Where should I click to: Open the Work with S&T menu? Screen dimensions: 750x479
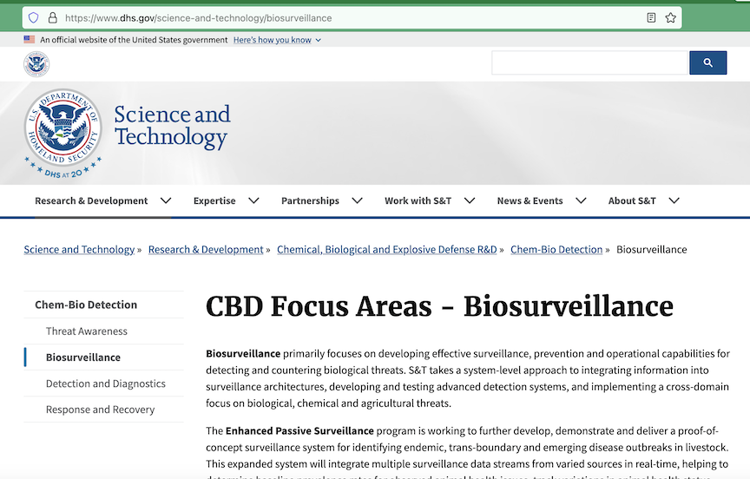[418, 200]
